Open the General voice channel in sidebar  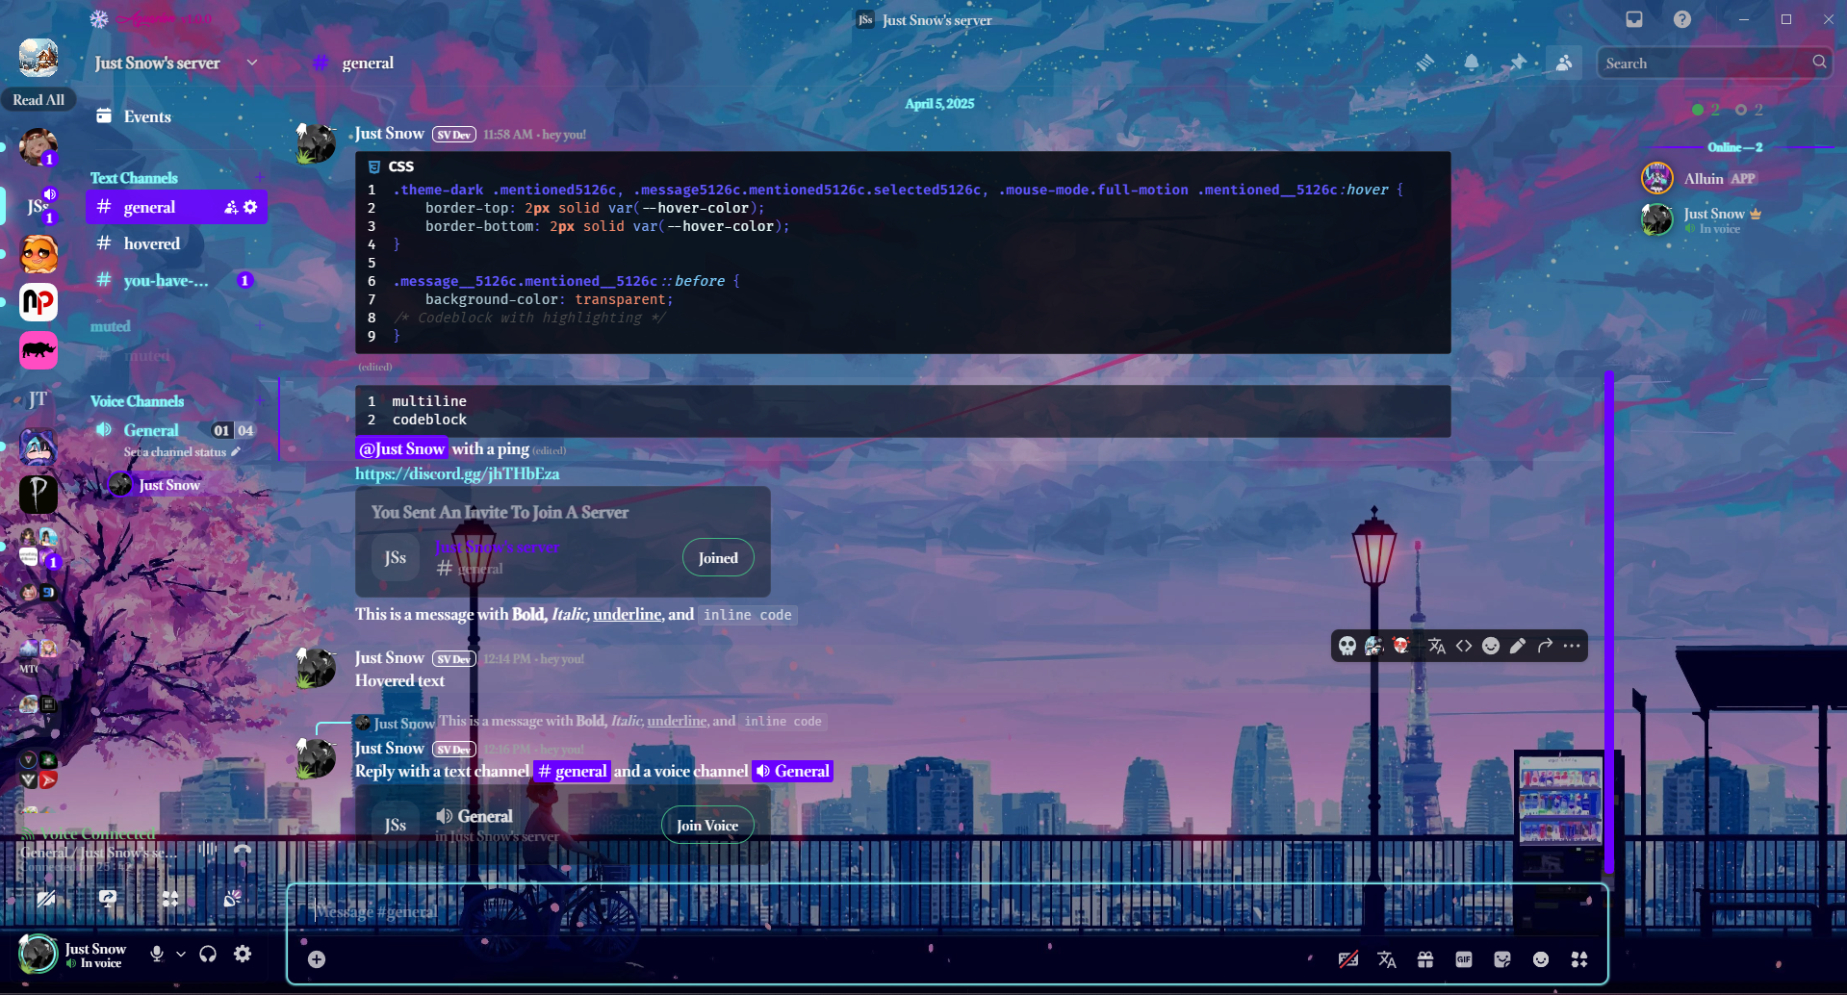click(151, 430)
